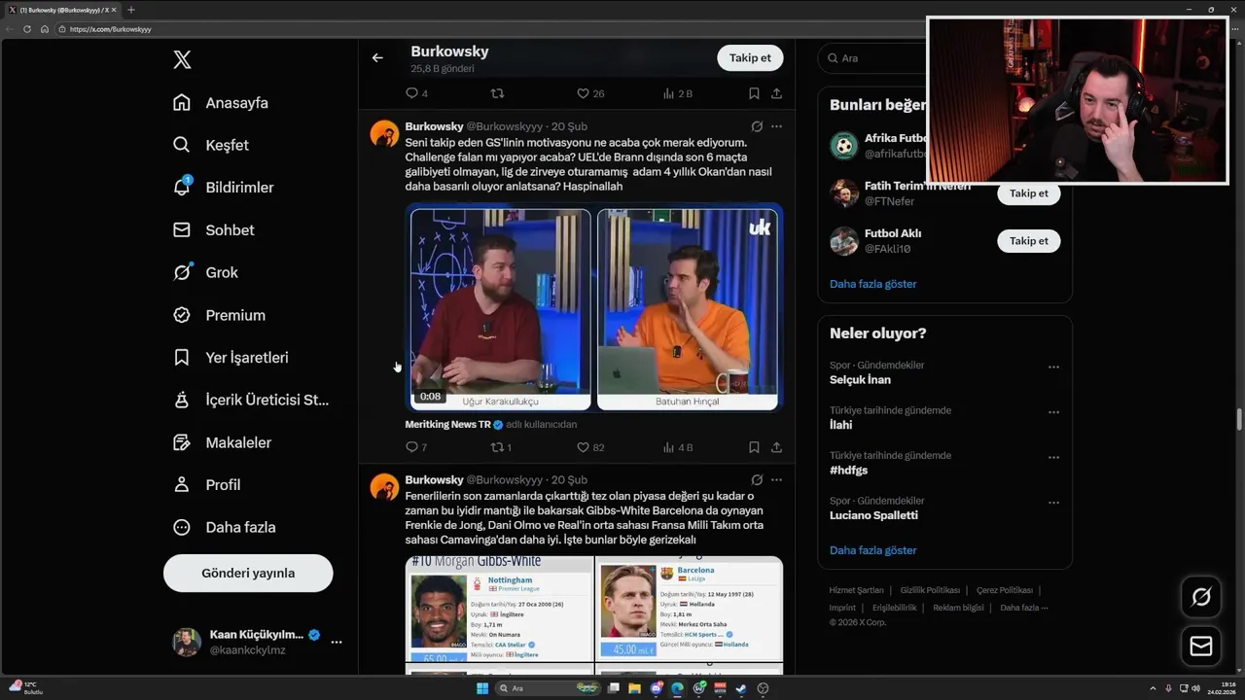Open more options on the Fenerbahçeliler post
This screenshot has width=1245, height=700.
click(776, 480)
